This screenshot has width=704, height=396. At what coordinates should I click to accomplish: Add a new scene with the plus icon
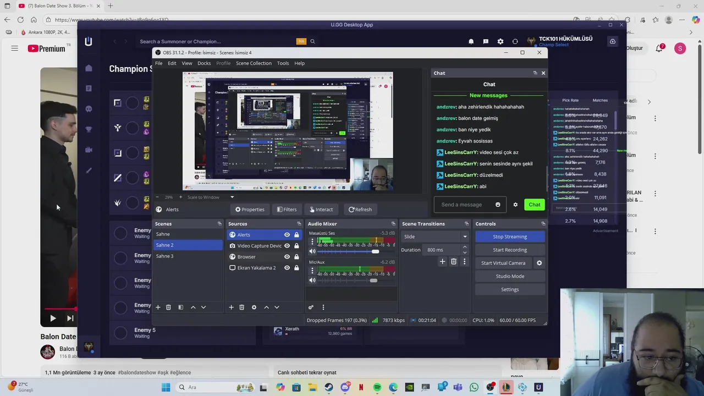[x=158, y=307]
